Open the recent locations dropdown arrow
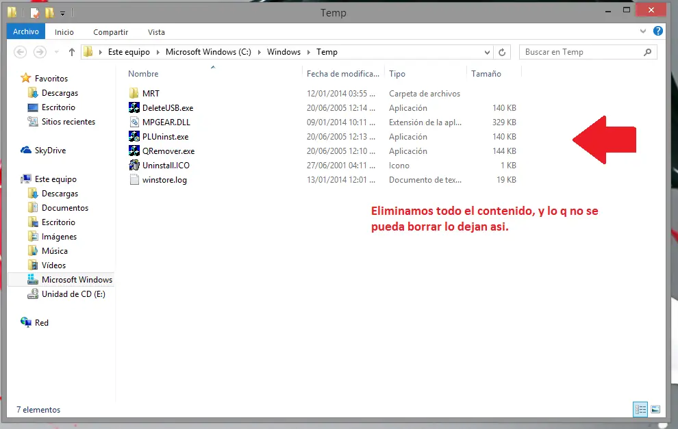The image size is (678, 429). (x=56, y=52)
